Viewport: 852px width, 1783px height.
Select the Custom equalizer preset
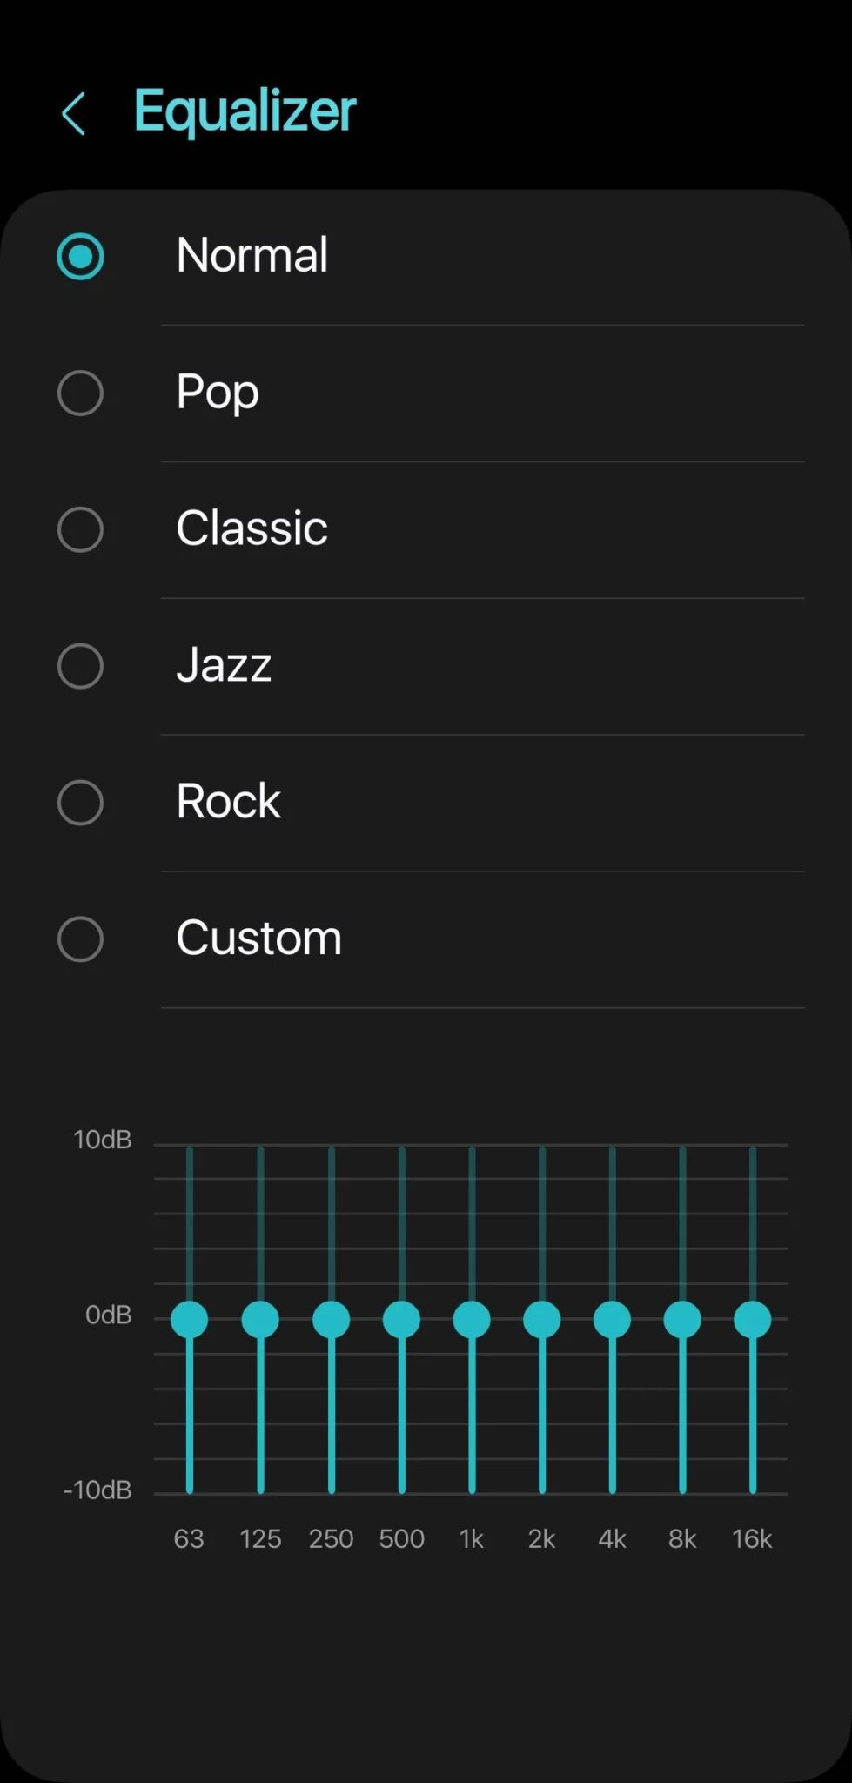pyautogui.click(x=81, y=939)
